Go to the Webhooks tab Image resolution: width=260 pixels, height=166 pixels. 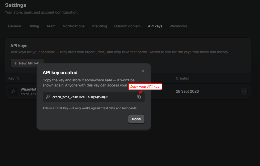click(178, 26)
